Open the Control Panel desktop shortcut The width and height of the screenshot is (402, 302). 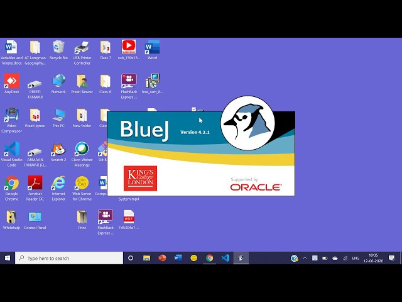point(35,220)
